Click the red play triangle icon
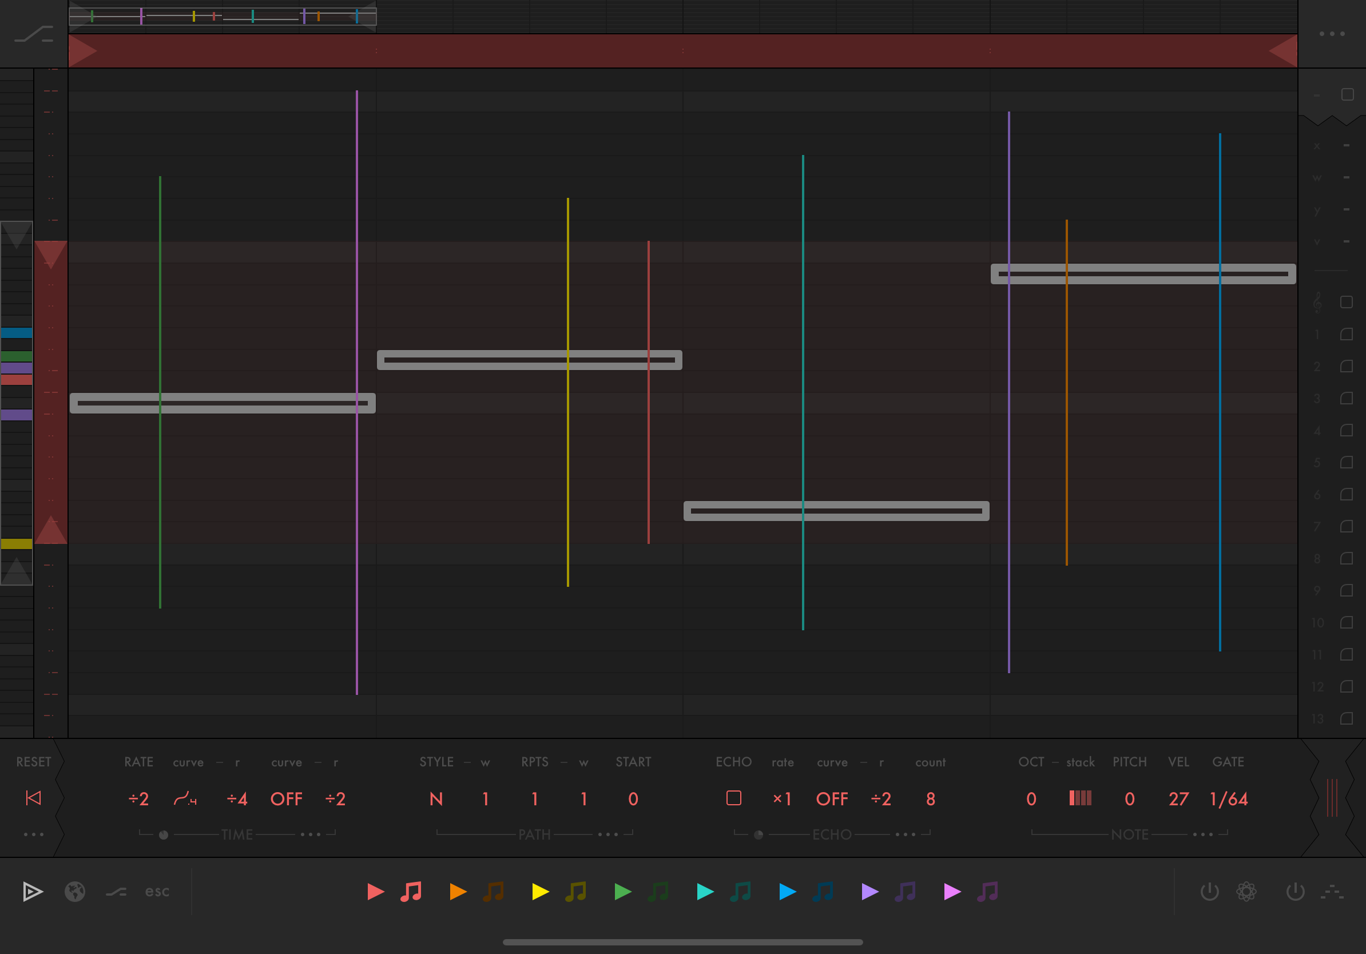This screenshot has height=954, width=1366. pos(375,892)
